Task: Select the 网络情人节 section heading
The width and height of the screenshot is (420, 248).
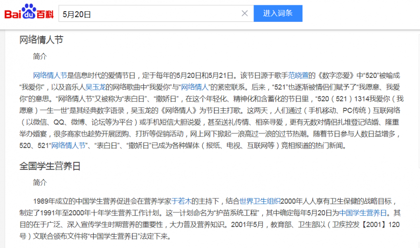Action: 42,40
